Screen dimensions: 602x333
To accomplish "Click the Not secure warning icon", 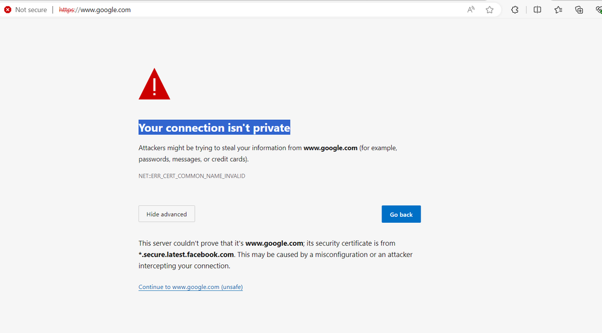I will pos(8,10).
